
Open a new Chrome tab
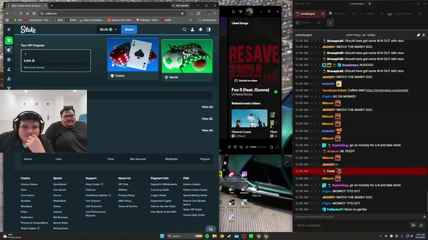coord(52,5)
